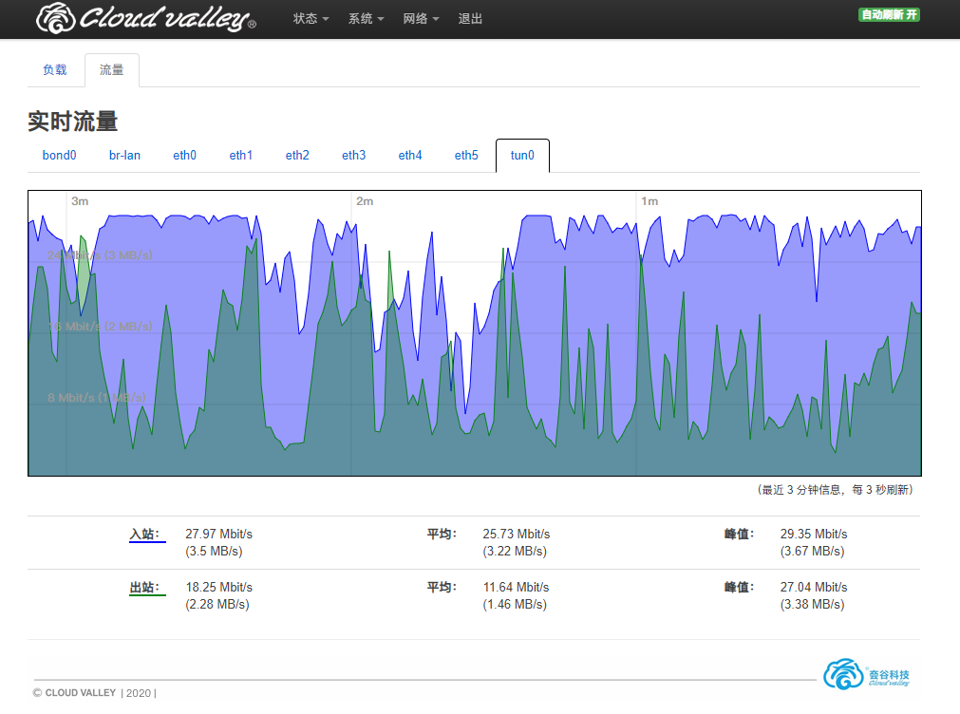Click the active tun0 tab
The width and height of the screenshot is (960, 714).
(522, 156)
